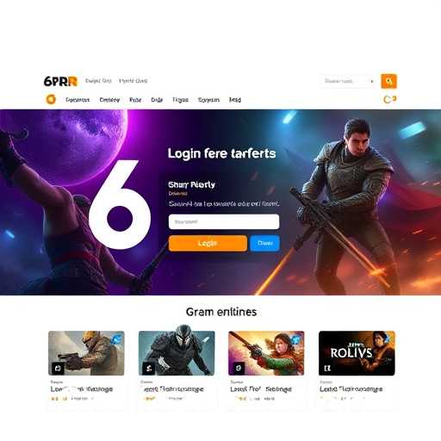The width and height of the screenshot is (441, 441).
Task: Open the first top link next to logo
Action: tap(98, 81)
